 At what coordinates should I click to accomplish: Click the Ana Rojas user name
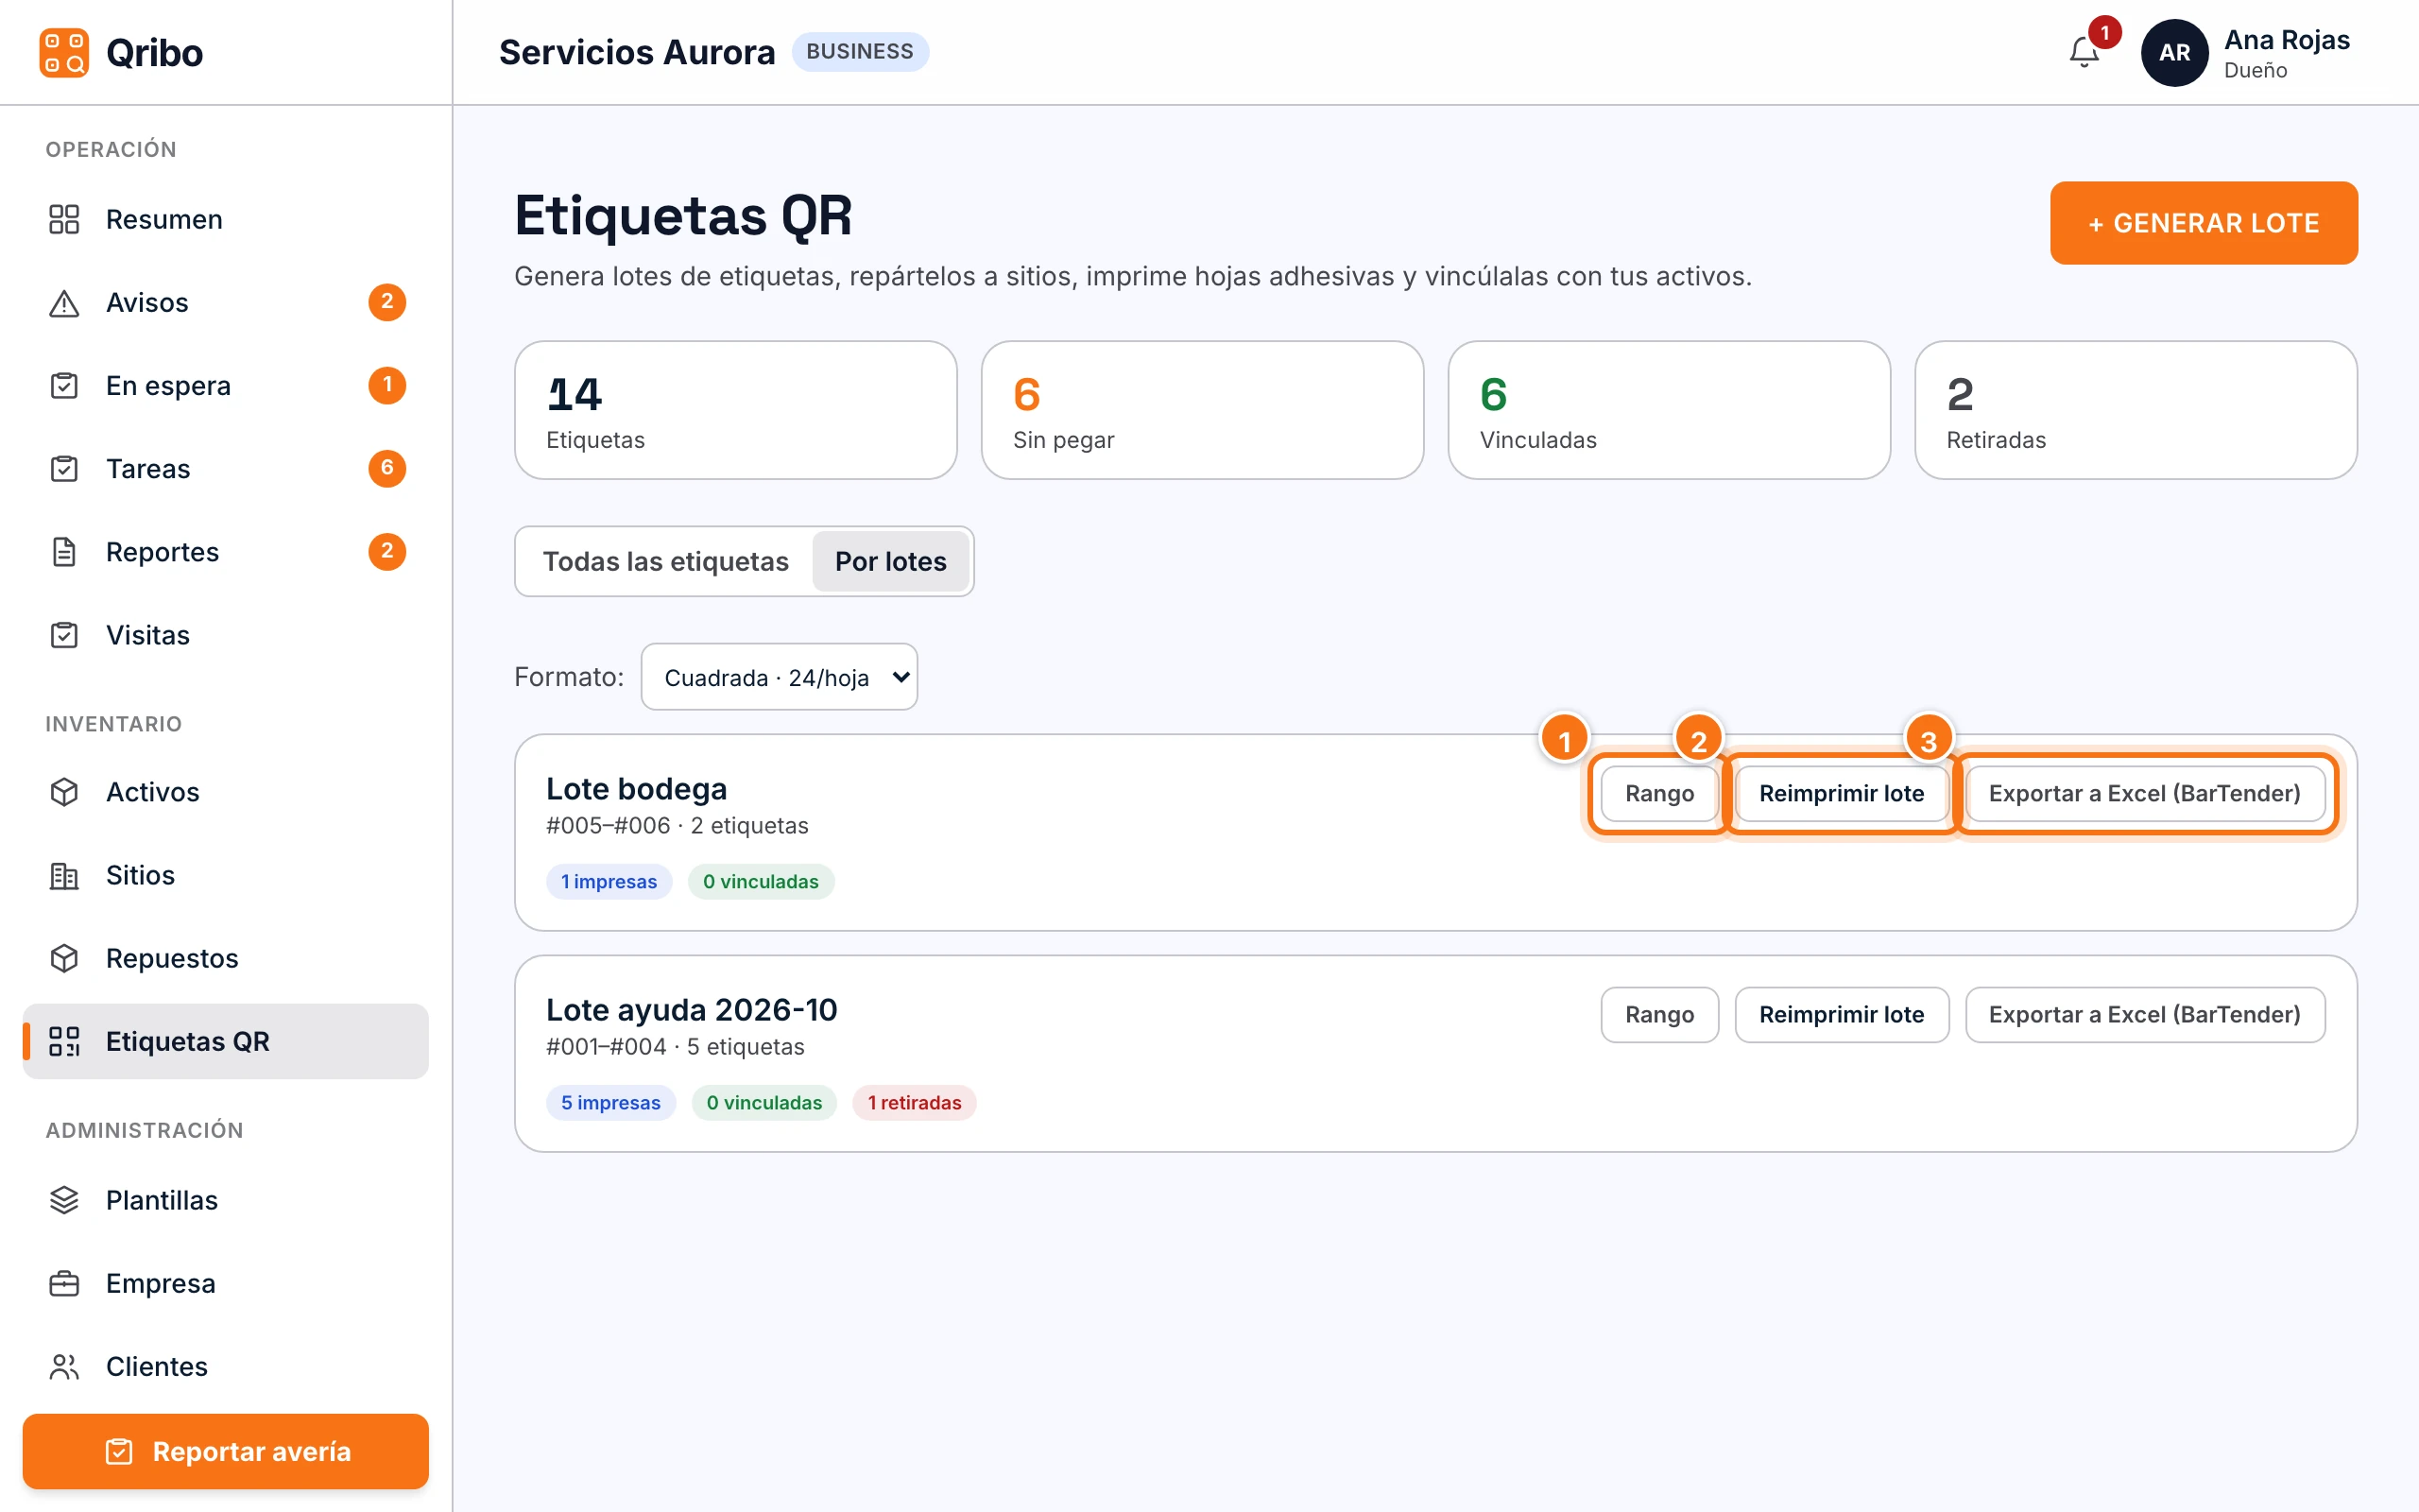click(x=2286, y=40)
